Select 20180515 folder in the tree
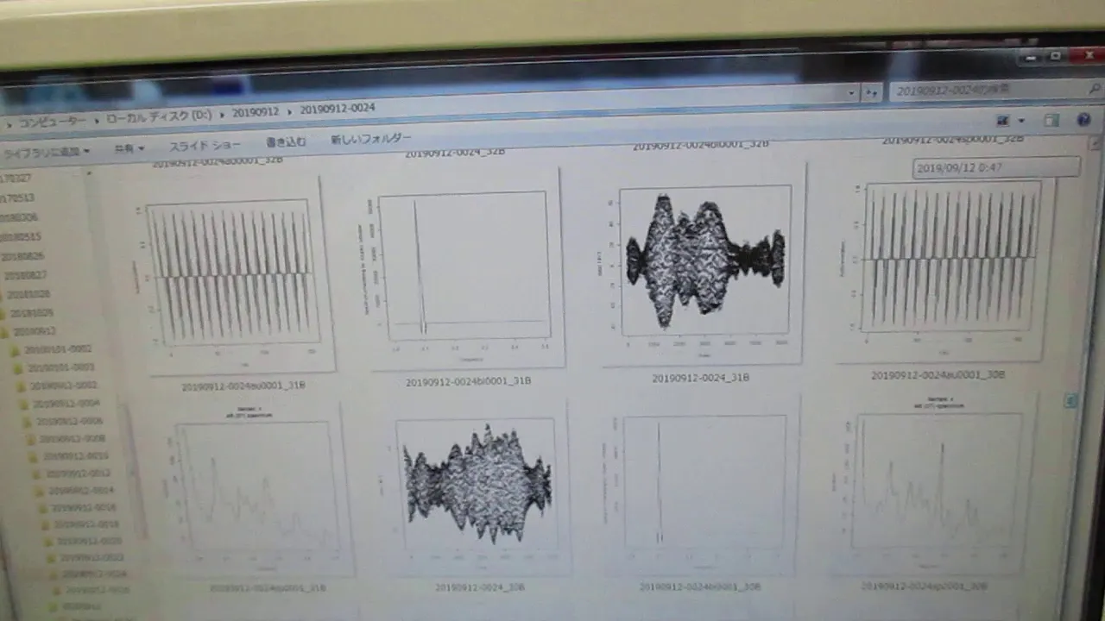Image resolution: width=1105 pixels, height=621 pixels. [x=22, y=236]
